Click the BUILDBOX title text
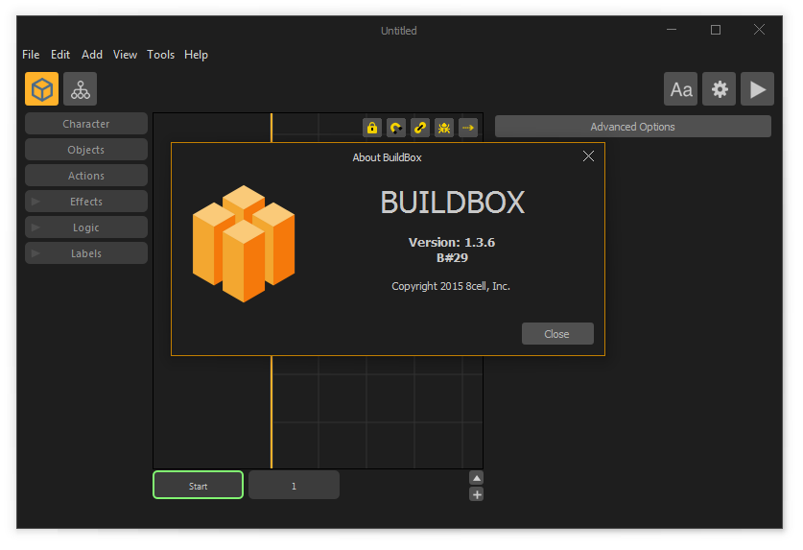This screenshot has height=550, width=803. point(453,203)
